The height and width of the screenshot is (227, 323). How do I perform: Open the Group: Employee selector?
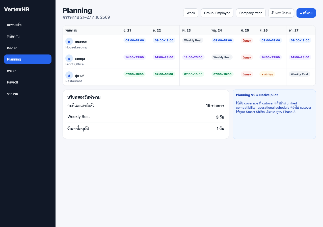click(217, 13)
